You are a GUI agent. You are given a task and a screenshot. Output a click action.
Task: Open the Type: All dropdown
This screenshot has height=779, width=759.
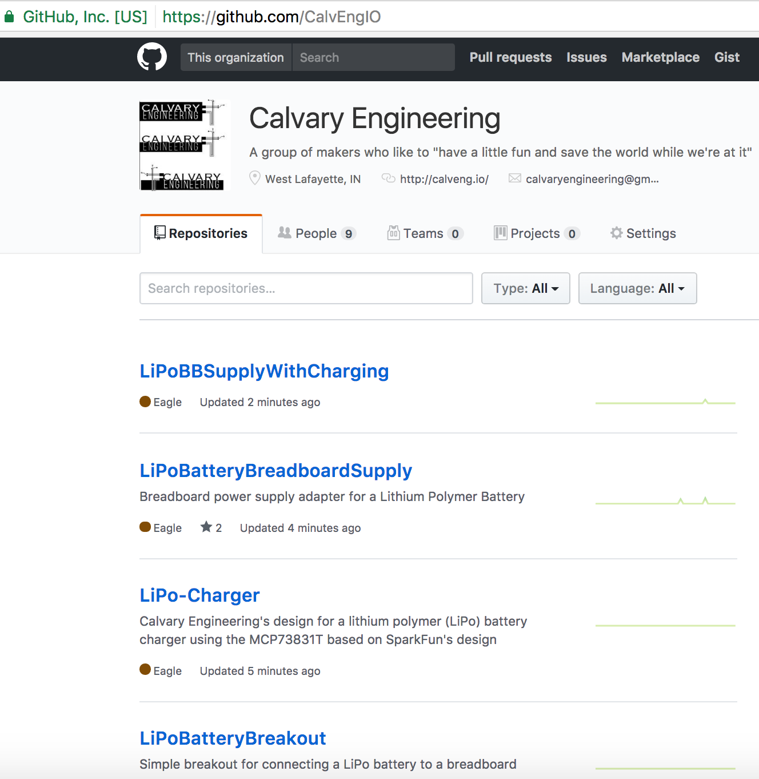click(526, 288)
